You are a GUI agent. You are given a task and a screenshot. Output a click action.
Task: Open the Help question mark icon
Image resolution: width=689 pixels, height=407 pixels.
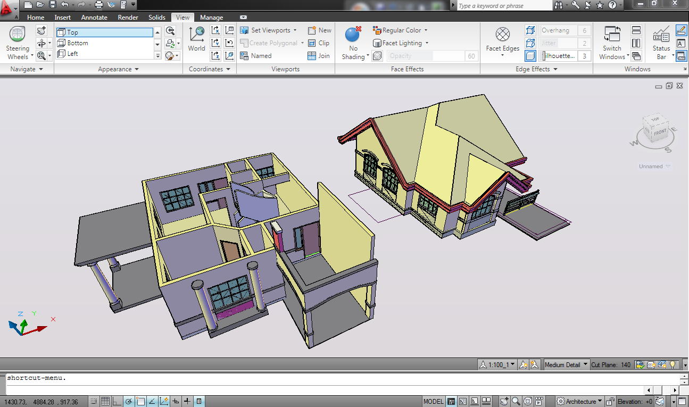point(612,5)
